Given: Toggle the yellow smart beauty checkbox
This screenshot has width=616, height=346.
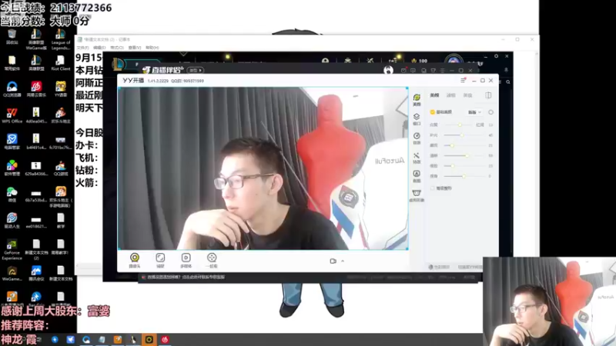Looking at the screenshot, I should 433,112.
